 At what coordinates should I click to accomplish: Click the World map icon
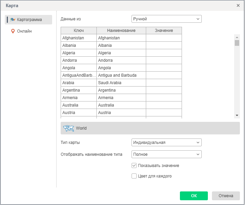[69, 128]
